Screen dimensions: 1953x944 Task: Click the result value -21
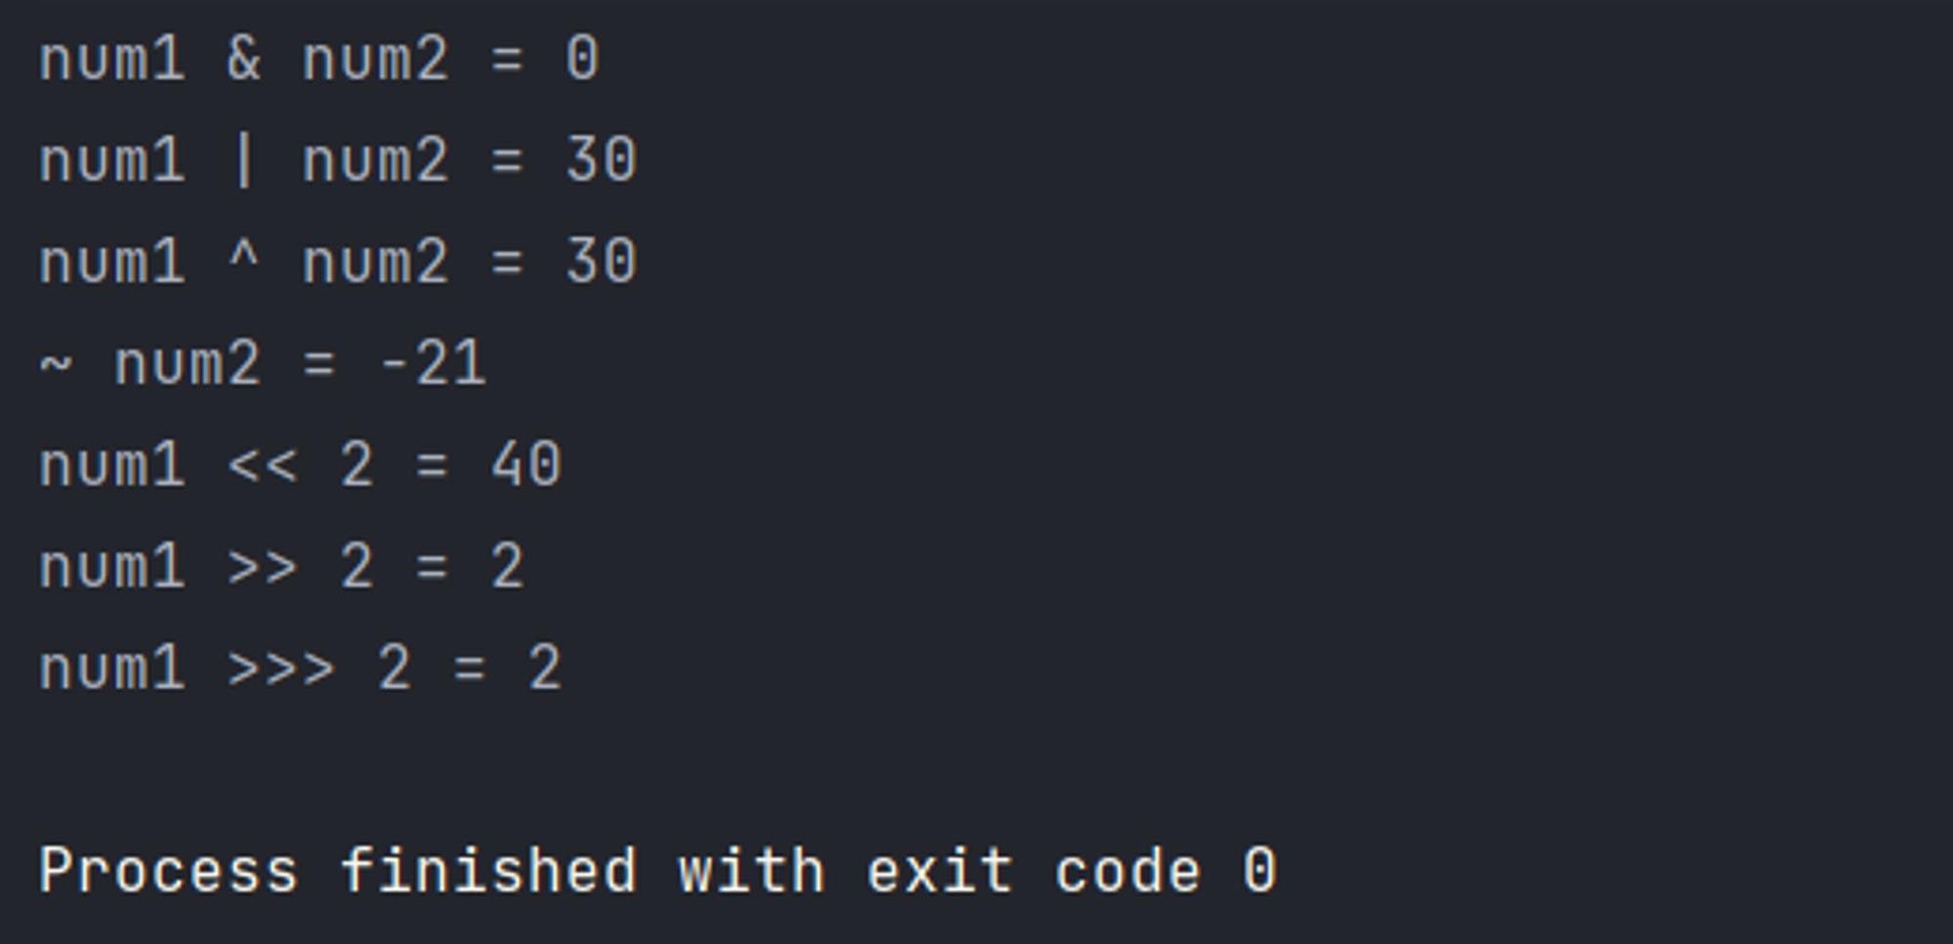pyautogui.click(x=433, y=363)
